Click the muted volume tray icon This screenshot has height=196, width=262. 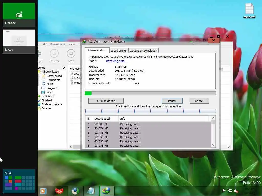(236, 191)
